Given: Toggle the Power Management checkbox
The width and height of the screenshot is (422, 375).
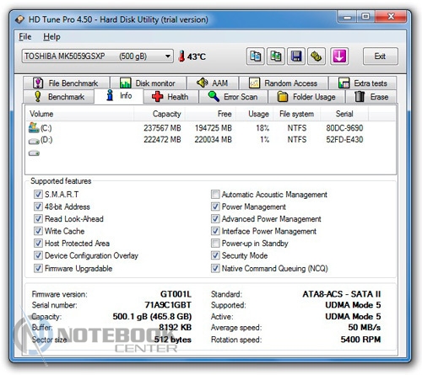Looking at the screenshot, I should click(x=215, y=206).
